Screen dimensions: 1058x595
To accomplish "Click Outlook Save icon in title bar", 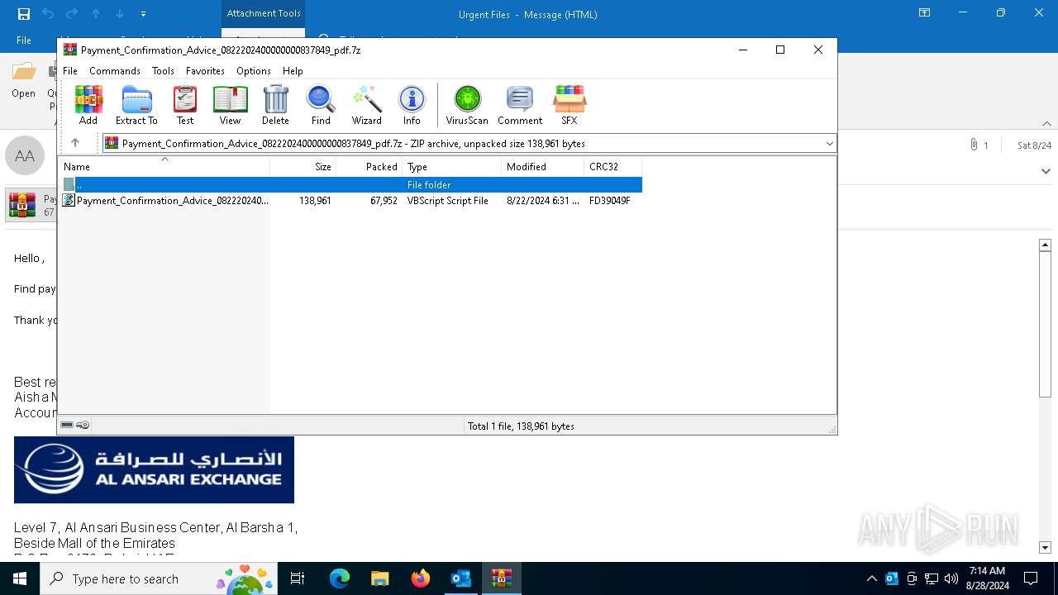I will [x=23, y=14].
